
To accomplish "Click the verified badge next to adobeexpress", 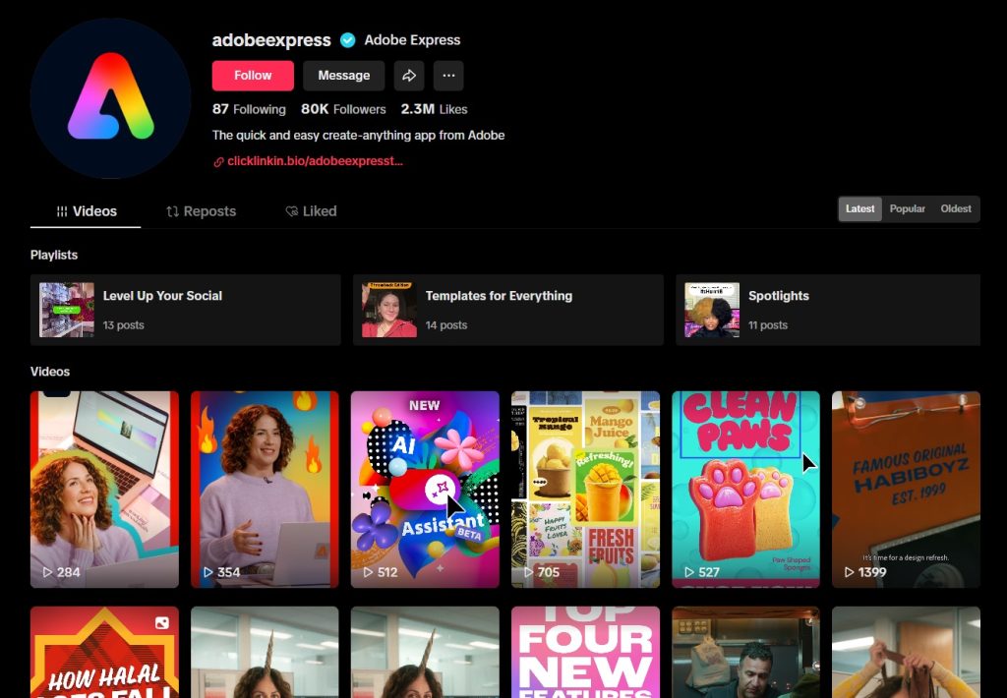I will point(347,40).
